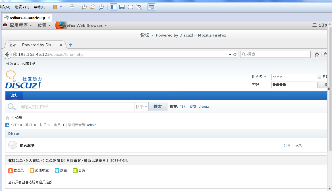Click the 从未 last post text

click(298, 145)
